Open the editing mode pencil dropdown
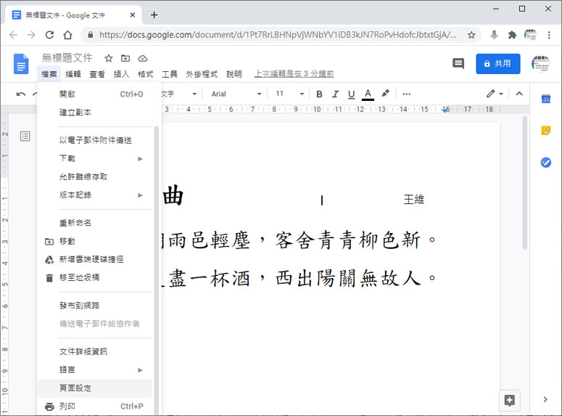Viewport: 562px width, 416px height. coord(495,94)
